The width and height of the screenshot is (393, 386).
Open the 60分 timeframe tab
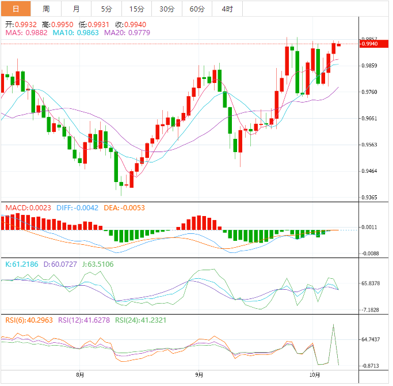197,9
